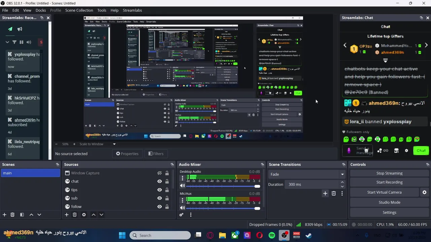Add a transition with plus icon
Screen dimensions: 431x242
click(325, 193)
